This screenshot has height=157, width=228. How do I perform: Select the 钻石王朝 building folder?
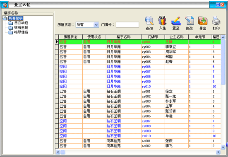click(x=21, y=27)
